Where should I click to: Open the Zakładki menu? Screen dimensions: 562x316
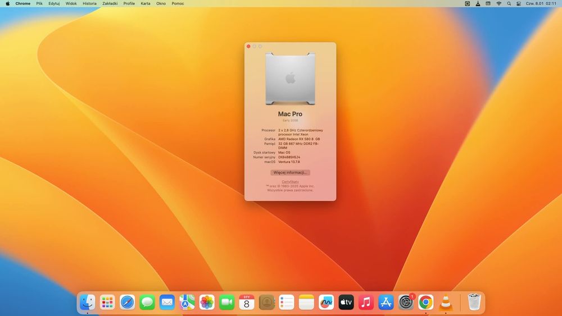click(x=110, y=3)
